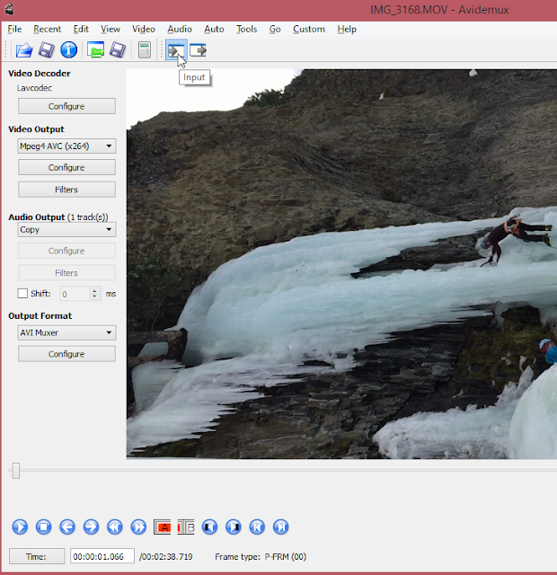This screenshot has height=575, width=557.
Task: Open the File menu
Action: point(14,29)
